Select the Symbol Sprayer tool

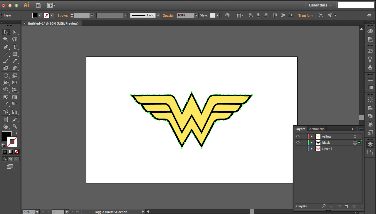6,112
